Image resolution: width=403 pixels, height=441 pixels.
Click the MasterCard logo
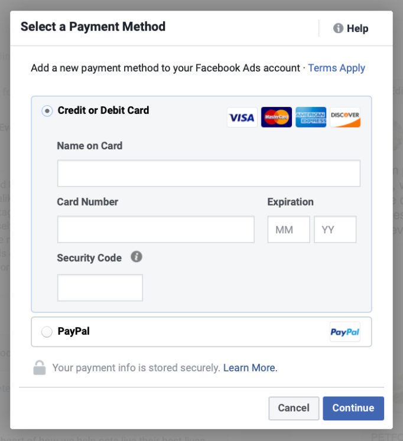(x=277, y=117)
